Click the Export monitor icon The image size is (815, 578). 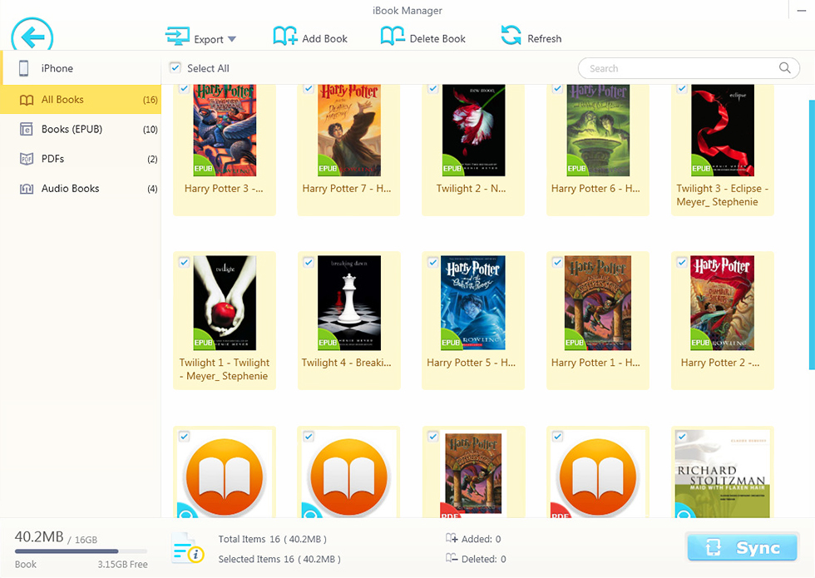click(x=177, y=37)
